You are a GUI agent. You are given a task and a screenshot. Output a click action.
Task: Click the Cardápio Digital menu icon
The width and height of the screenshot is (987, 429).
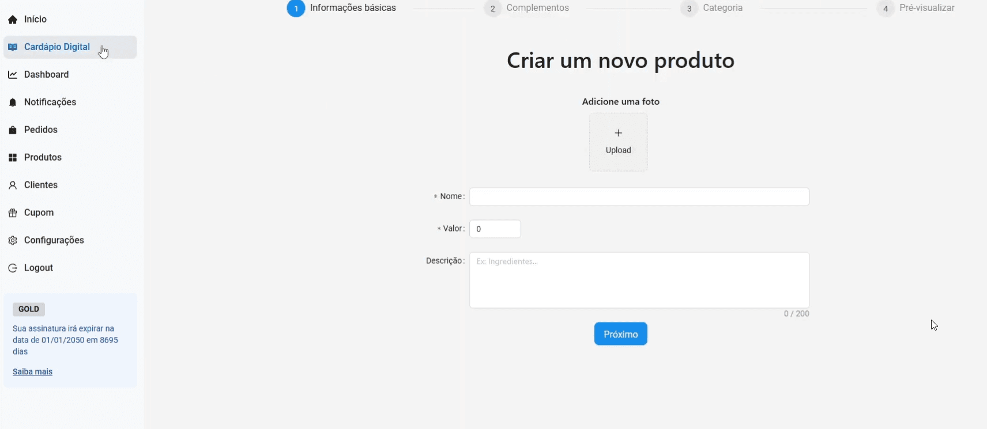[12, 47]
